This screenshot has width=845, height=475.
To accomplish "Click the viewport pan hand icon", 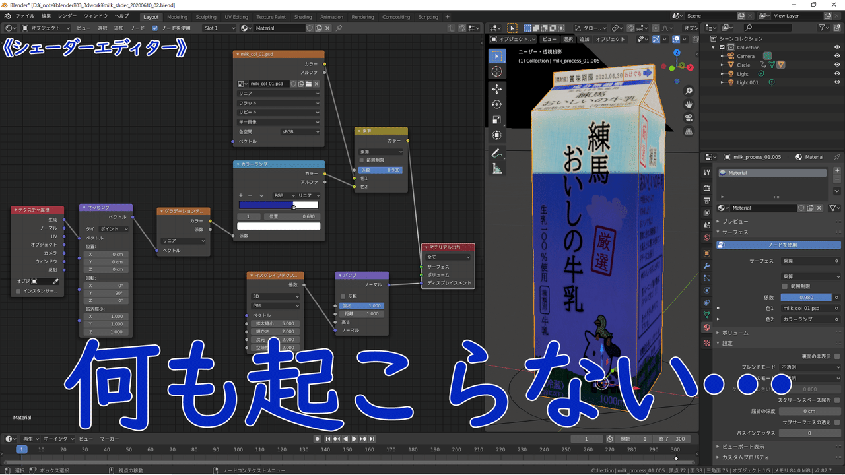I will tap(689, 104).
